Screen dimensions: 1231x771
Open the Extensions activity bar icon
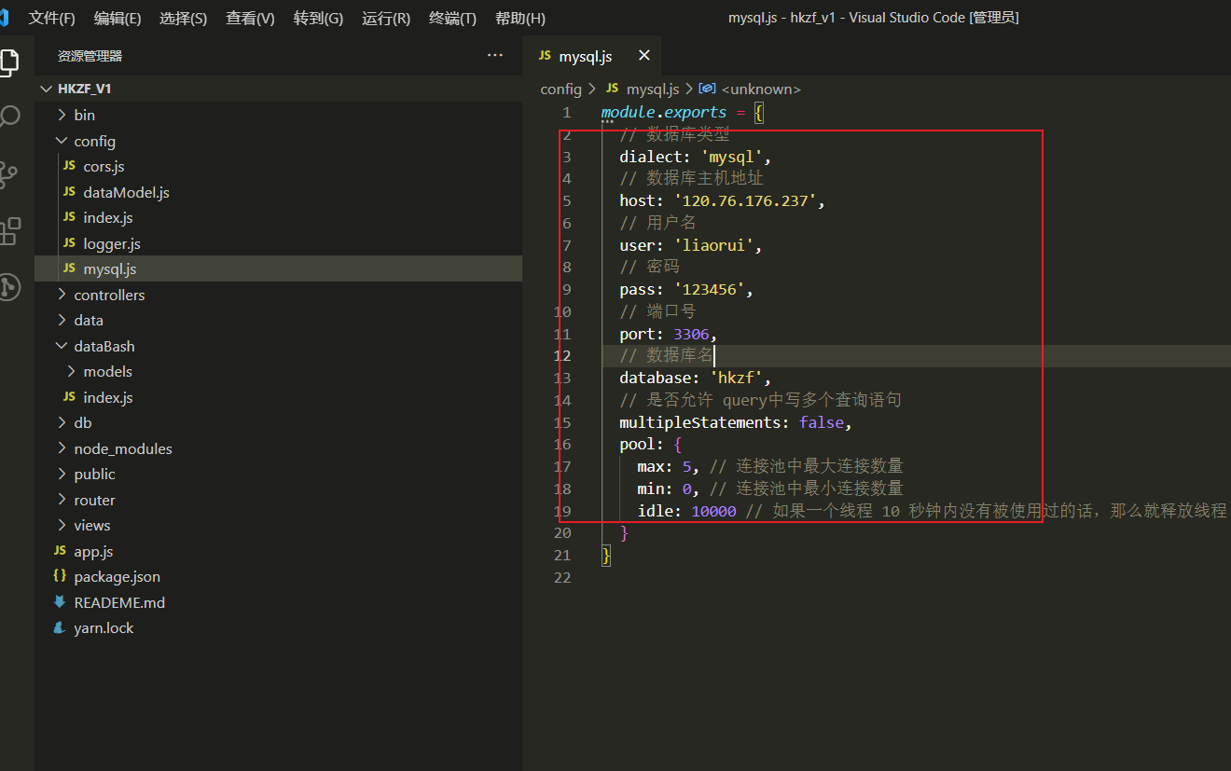pos(8,230)
